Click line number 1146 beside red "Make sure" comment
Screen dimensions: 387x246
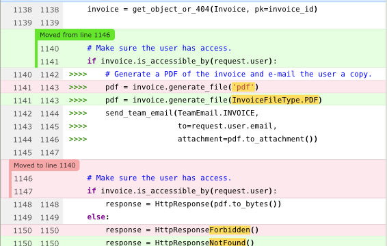pos(23,178)
